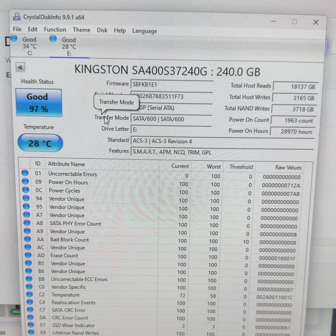Click raw value 002A0011001C
Image resolution: width=336 pixels, height=336 pixels.
click(274, 297)
